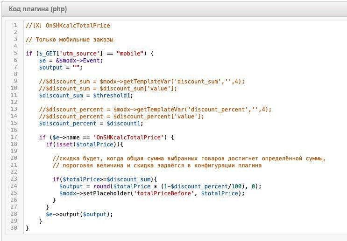
Task: Click the line '$output = "";'
Action: point(61,68)
